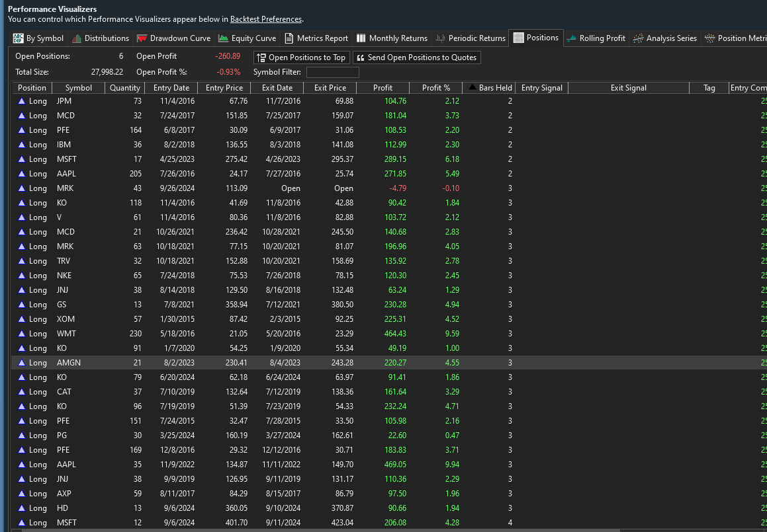The image size is (767, 532).
Task: Show the Equity Curve tab
Action: pyautogui.click(x=247, y=38)
